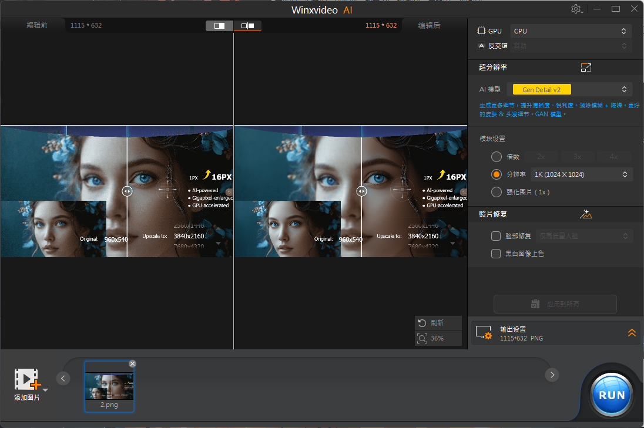Open the 1K (1024 X 1024) resolution dropdown

pyautogui.click(x=581, y=174)
